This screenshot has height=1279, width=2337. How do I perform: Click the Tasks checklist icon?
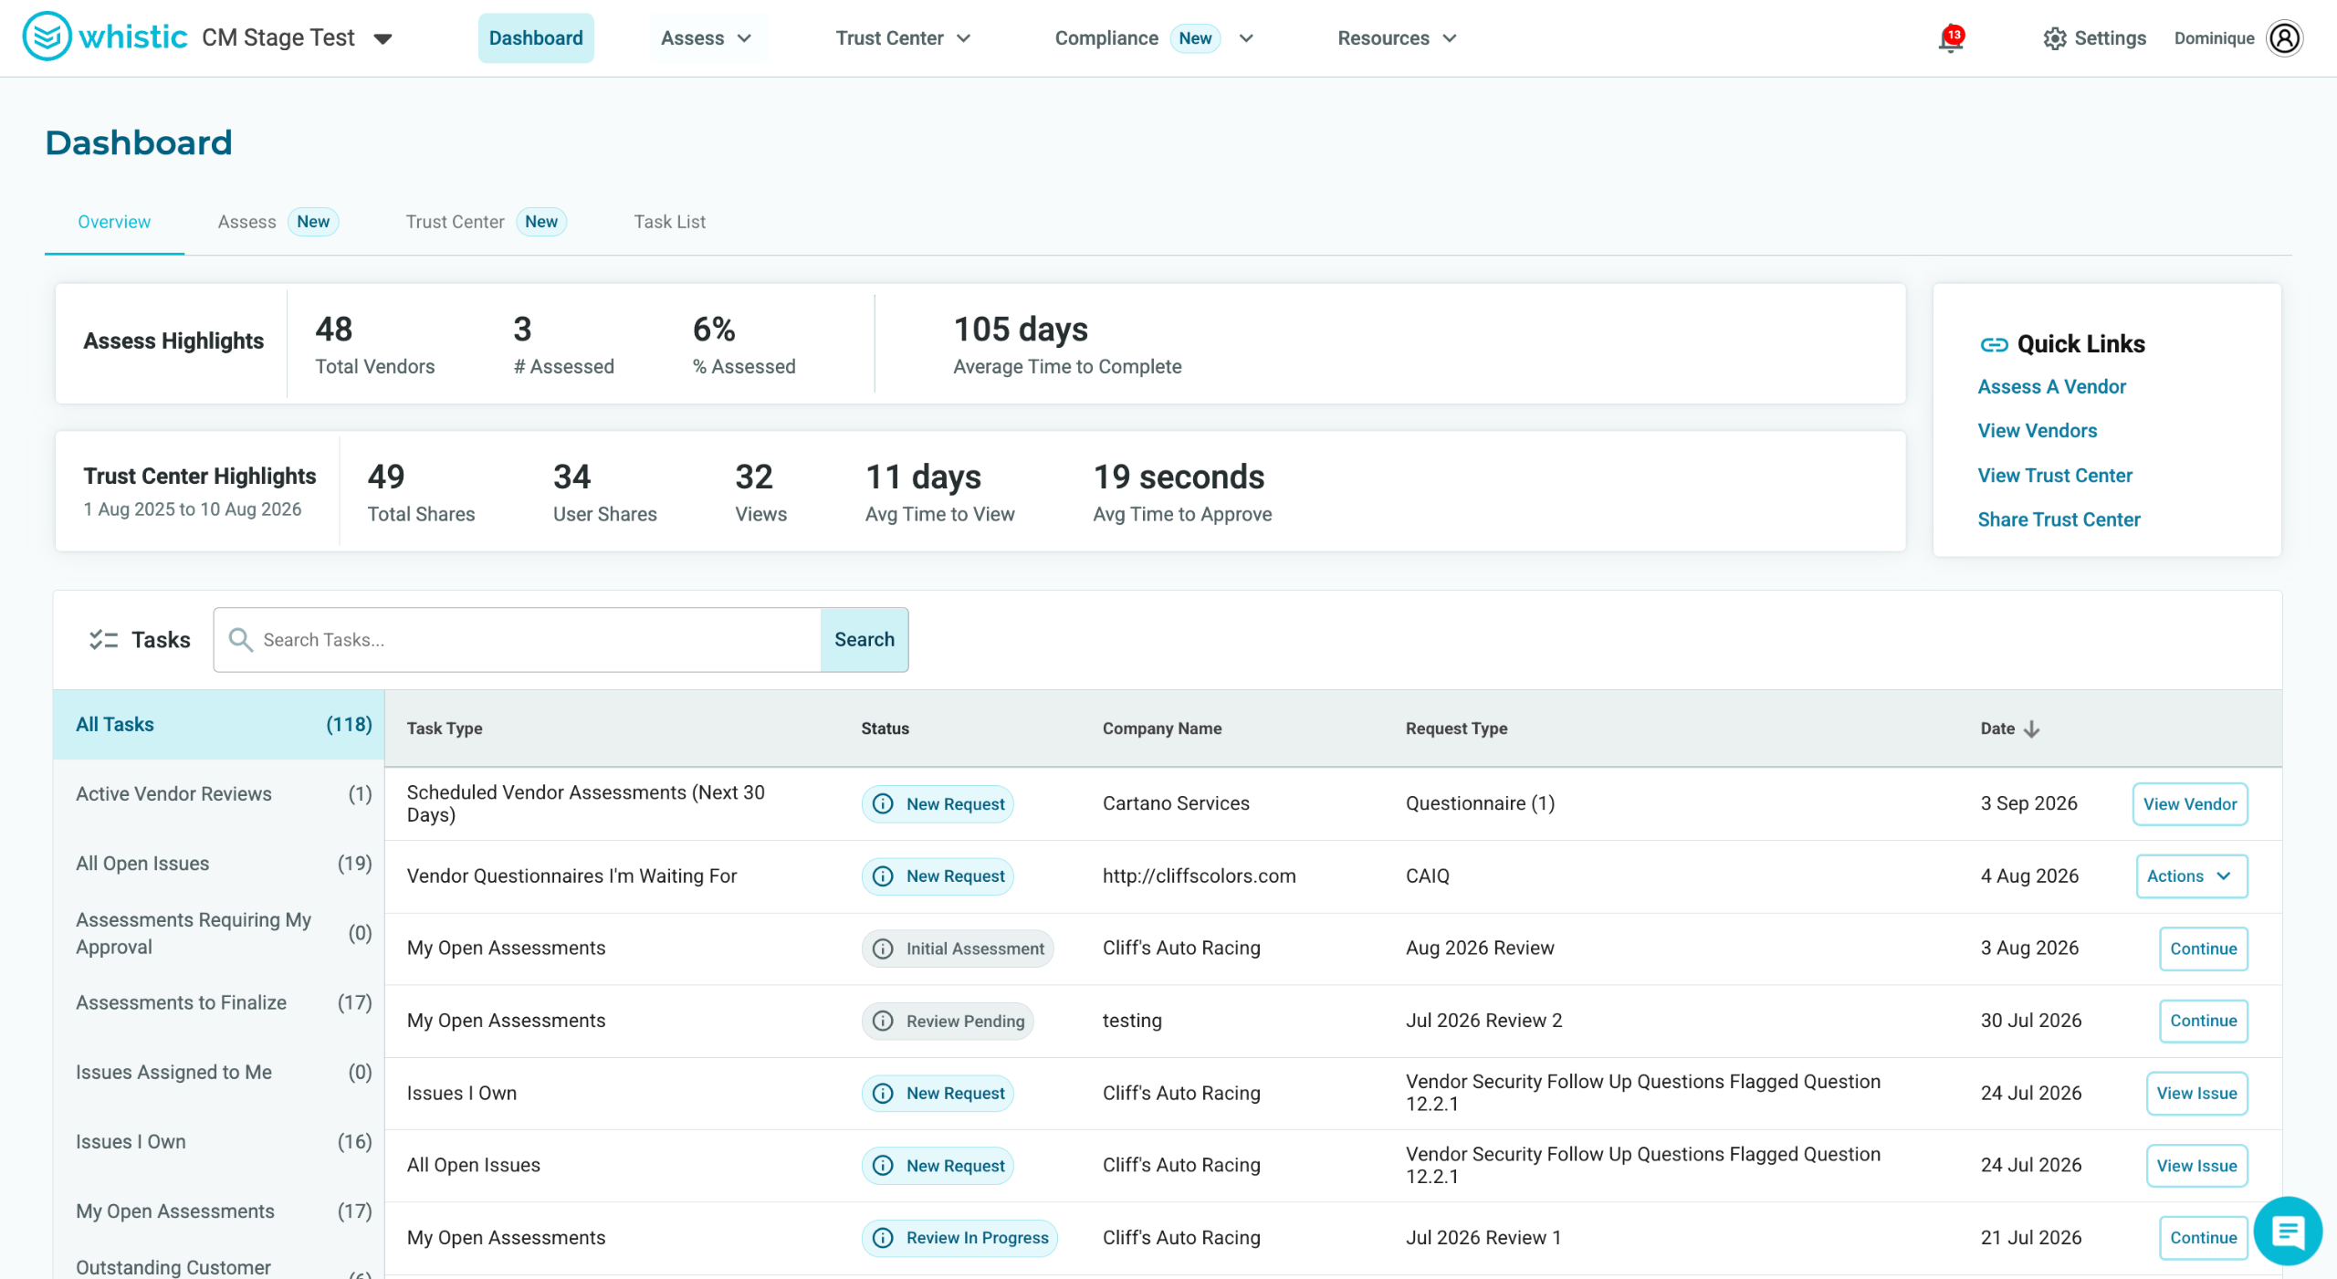tap(103, 640)
